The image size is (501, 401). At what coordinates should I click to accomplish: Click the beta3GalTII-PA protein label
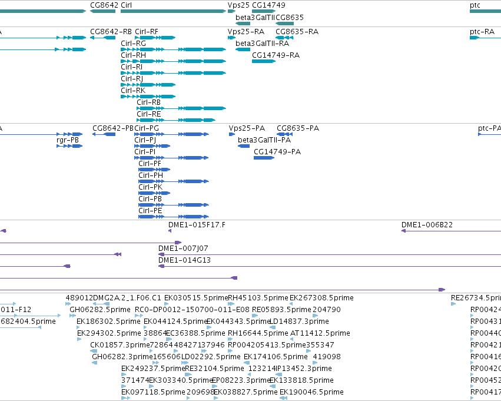click(x=264, y=140)
